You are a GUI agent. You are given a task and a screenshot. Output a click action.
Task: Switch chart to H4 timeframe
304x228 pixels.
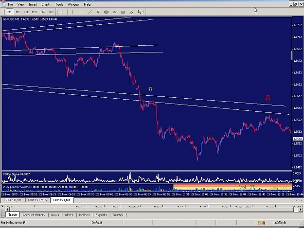coord(43,12)
